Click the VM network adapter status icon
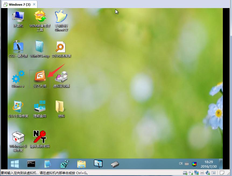Image resolution: width=232 pixels, height=176 pixels. pyautogui.click(x=196, y=173)
